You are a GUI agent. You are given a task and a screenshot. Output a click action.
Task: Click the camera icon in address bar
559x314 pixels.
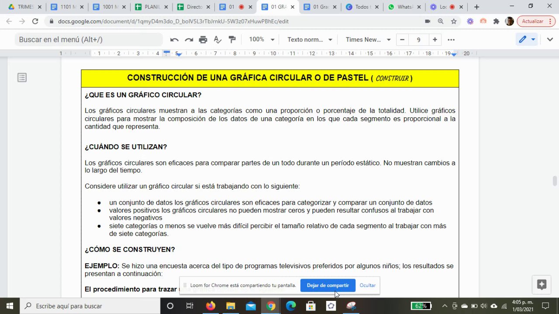[x=428, y=21]
